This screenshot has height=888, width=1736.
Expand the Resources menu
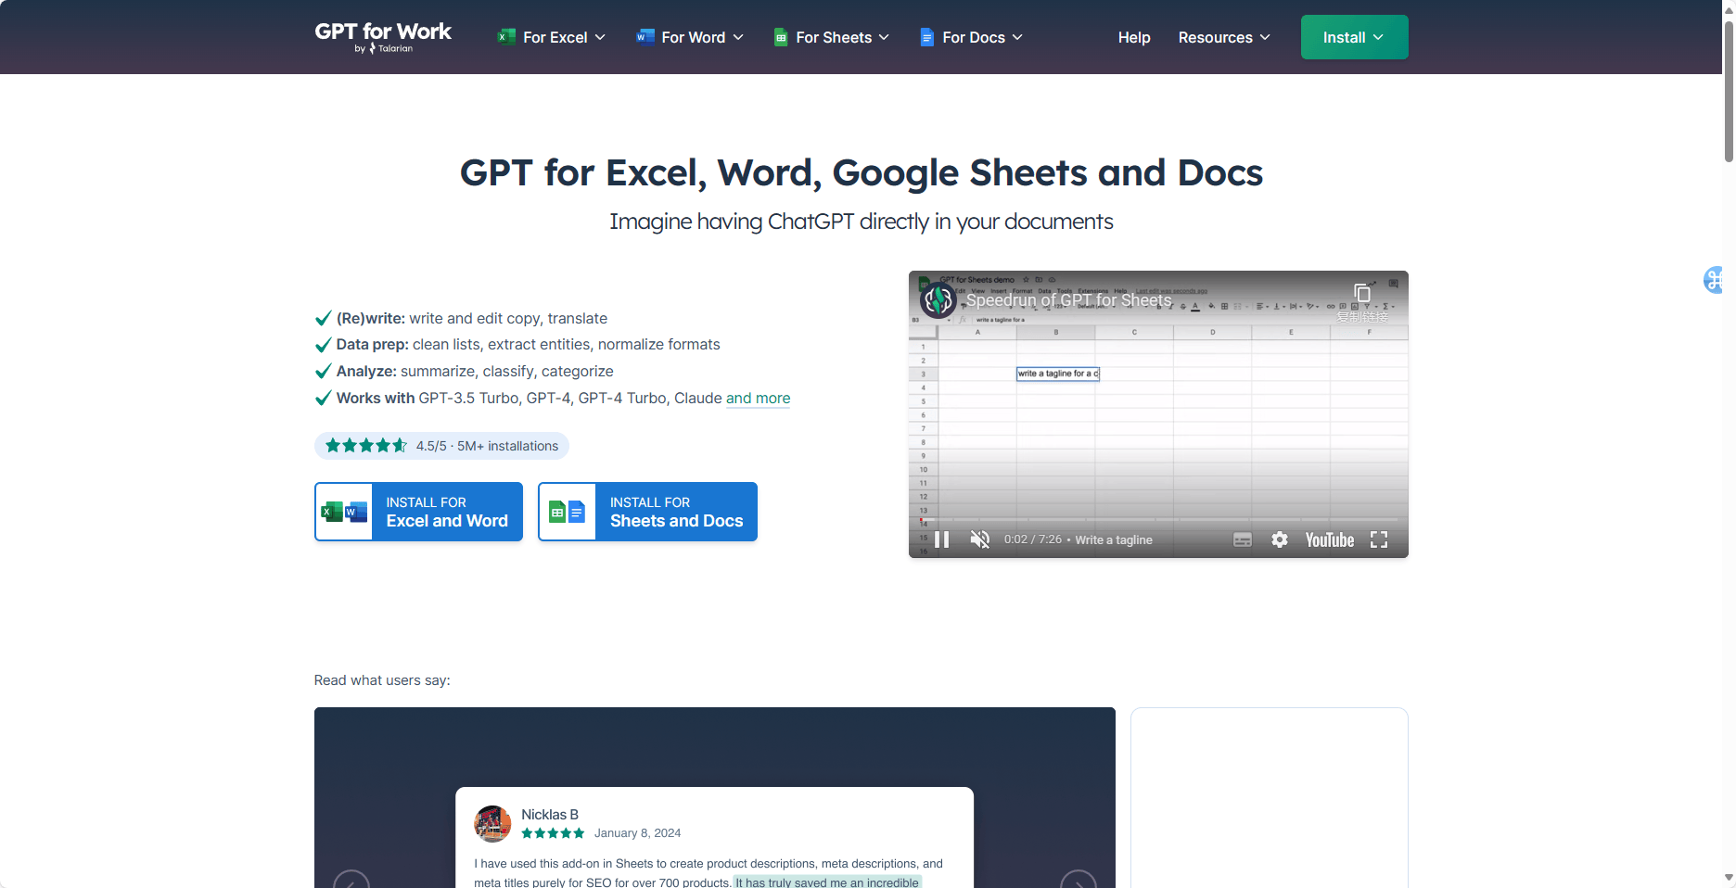1224,37
